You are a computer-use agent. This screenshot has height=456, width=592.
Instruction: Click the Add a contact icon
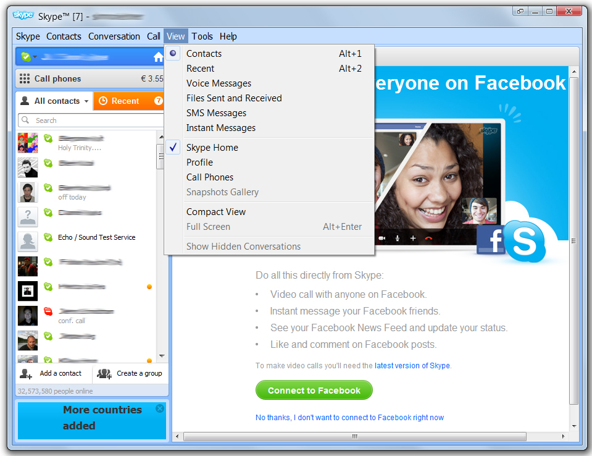pyautogui.click(x=26, y=374)
